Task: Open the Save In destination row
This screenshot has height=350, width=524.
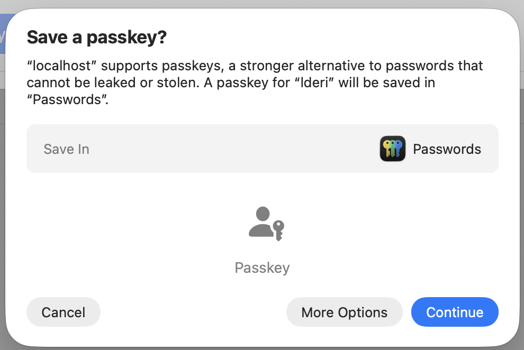Action: (262, 149)
